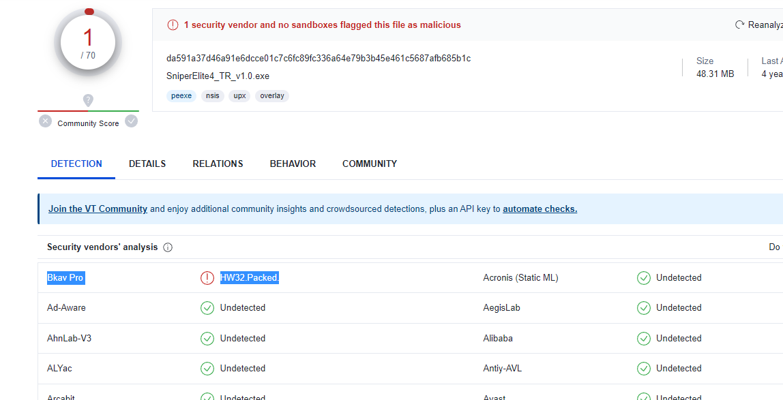Screen dimensions: 783x400
Task: Click the Acronis Undetected check icon
Action: (x=643, y=278)
